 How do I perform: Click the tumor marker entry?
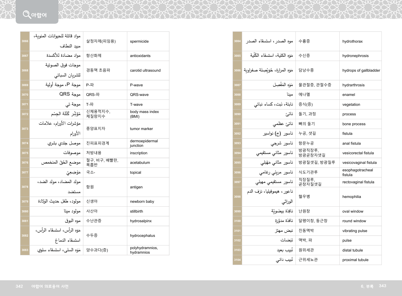click(x=141, y=129)
